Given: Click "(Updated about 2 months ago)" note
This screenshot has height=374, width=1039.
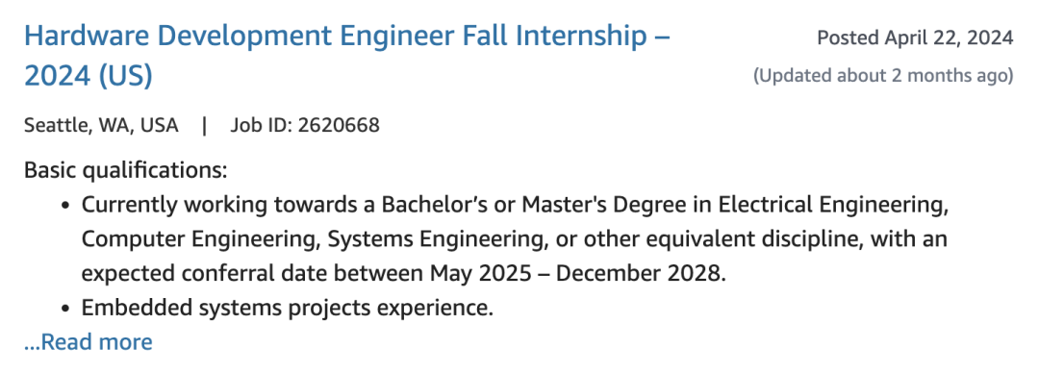Looking at the screenshot, I should [883, 76].
